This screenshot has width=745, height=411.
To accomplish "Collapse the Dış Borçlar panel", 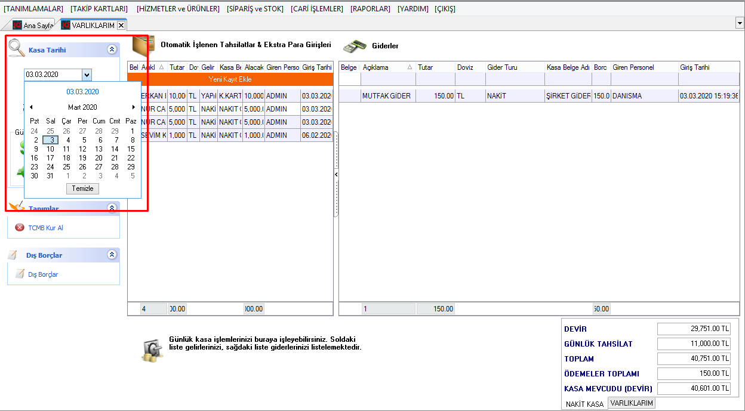I will coord(112,255).
